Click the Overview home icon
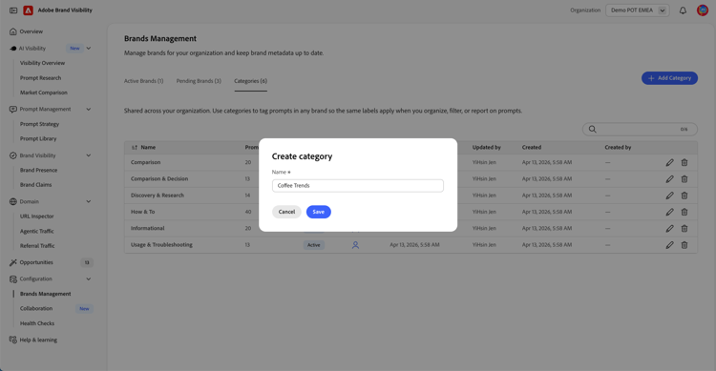 click(x=12, y=31)
